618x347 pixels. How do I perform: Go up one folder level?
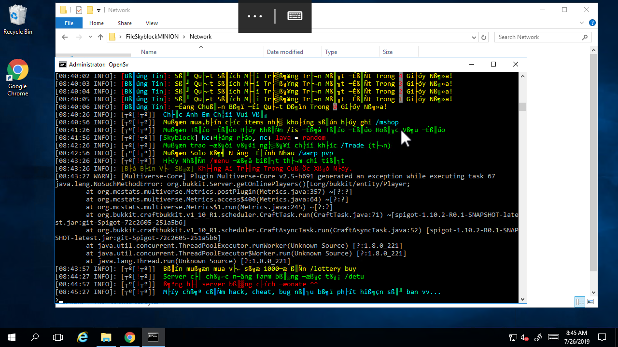(x=100, y=37)
